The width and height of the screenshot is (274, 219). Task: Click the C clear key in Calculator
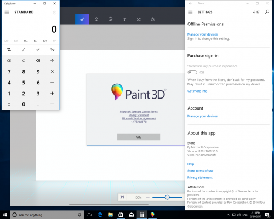point(24,61)
